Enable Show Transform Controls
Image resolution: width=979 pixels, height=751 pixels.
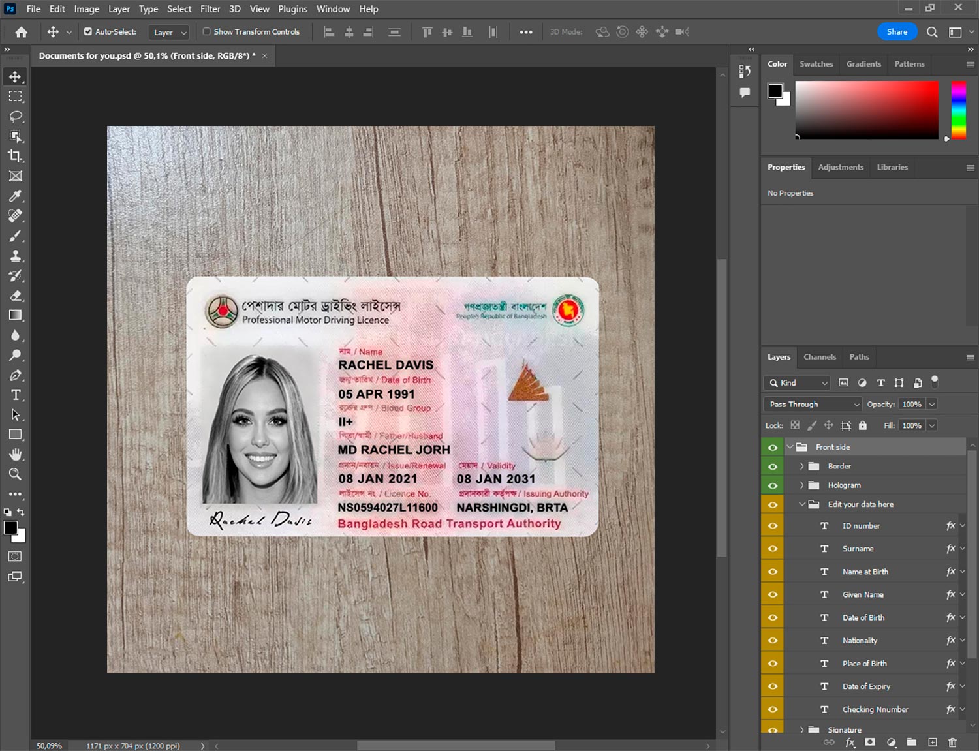[x=206, y=31]
